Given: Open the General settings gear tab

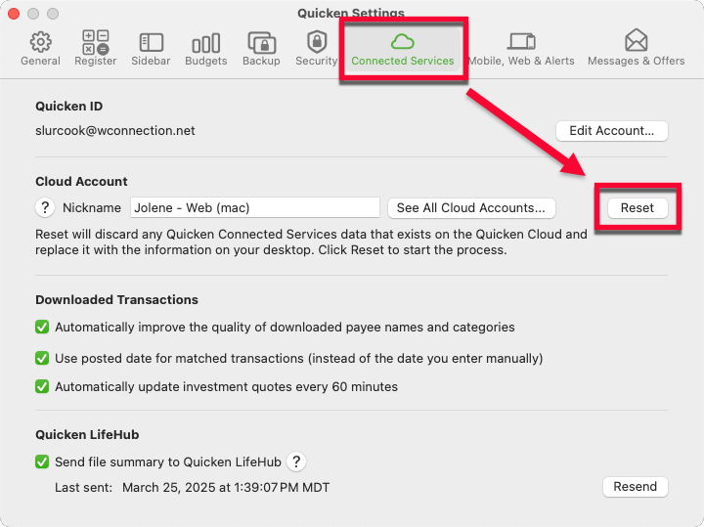Looking at the screenshot, I should (40, 49).
